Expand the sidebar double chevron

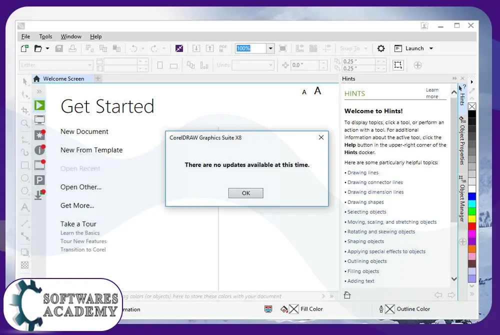click(x=39, y=92)
